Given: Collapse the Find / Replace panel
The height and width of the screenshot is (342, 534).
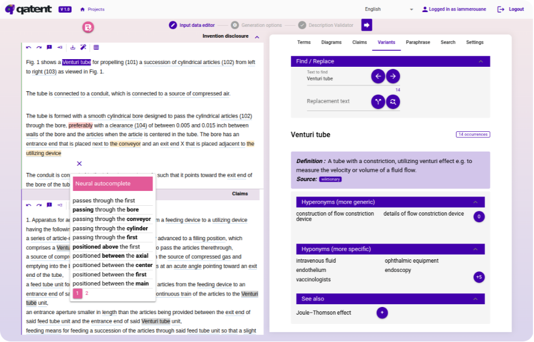Looking at the screenshot, I should (480, 62).
